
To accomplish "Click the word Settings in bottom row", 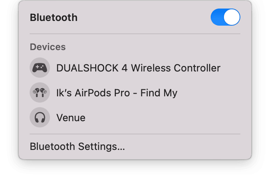I will [101, 146].
